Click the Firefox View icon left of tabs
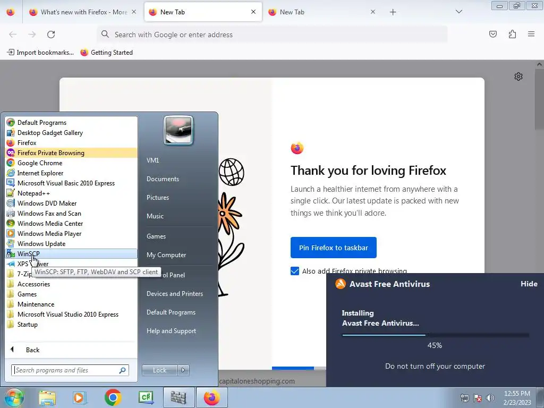 click(11, 12)
